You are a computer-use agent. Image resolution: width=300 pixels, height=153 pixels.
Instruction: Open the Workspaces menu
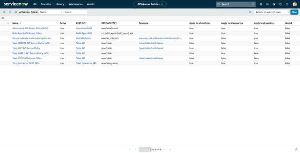(75, 4)
